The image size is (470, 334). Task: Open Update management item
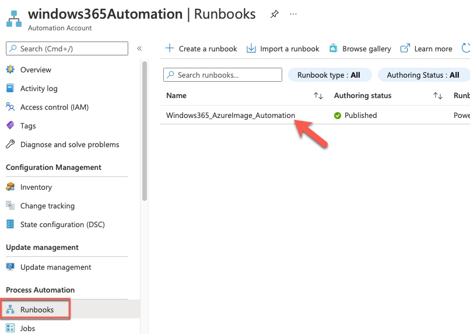point(56,267)
